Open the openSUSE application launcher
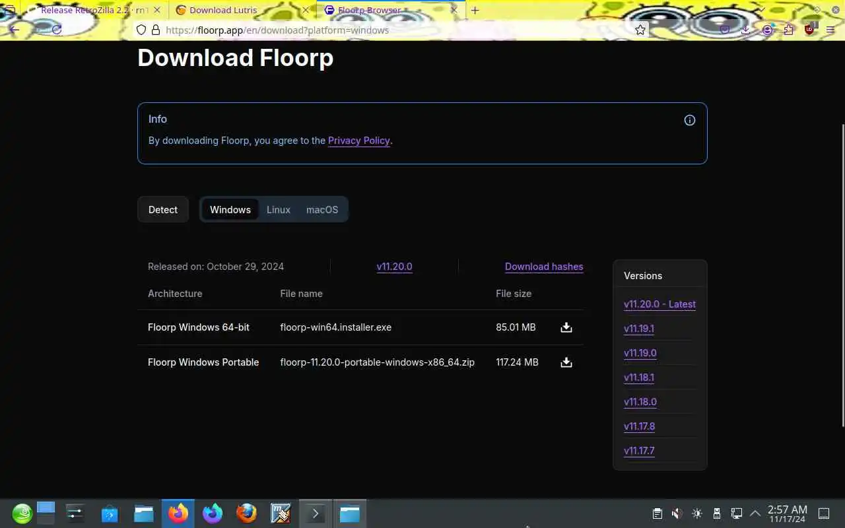This screenshot has height=528, width=845. point(22,513)
